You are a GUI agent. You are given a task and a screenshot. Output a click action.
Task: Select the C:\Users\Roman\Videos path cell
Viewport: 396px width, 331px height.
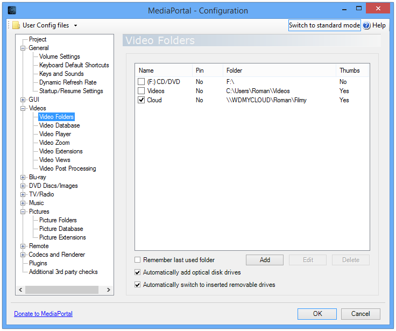258,91
